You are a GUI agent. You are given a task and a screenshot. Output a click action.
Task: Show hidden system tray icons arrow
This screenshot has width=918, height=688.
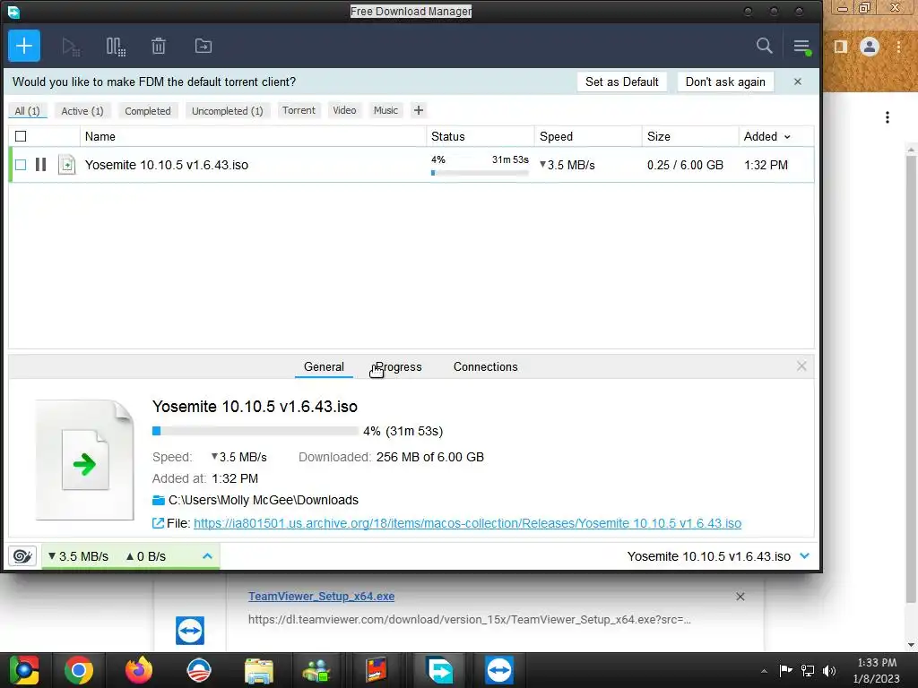pos(764,671)
